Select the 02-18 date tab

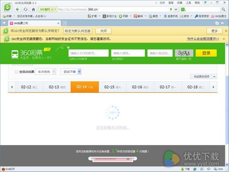click(x=196, y=87)
